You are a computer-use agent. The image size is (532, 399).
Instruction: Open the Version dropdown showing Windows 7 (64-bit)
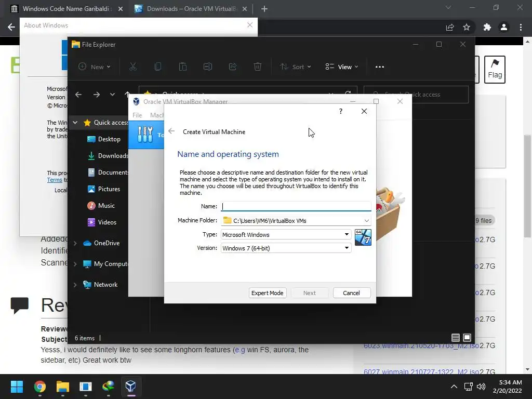pos(286,248)
